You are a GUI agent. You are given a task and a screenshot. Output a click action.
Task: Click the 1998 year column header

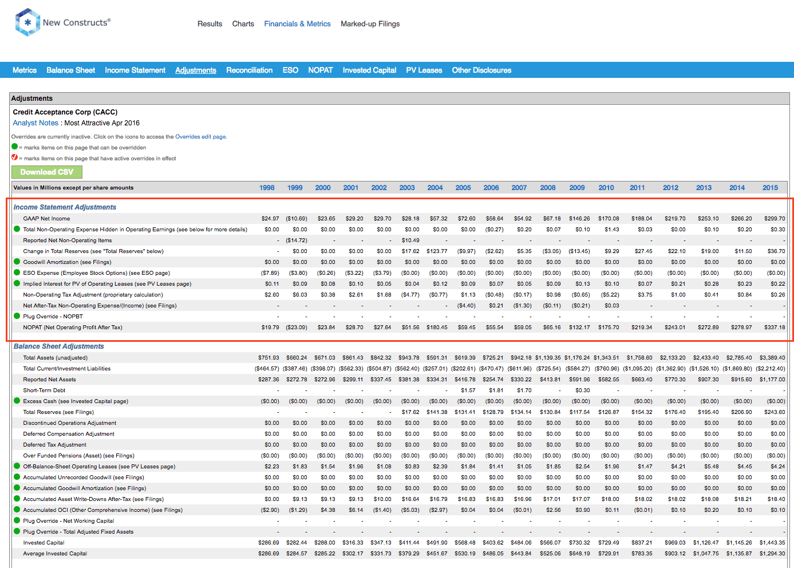(267, 188)
